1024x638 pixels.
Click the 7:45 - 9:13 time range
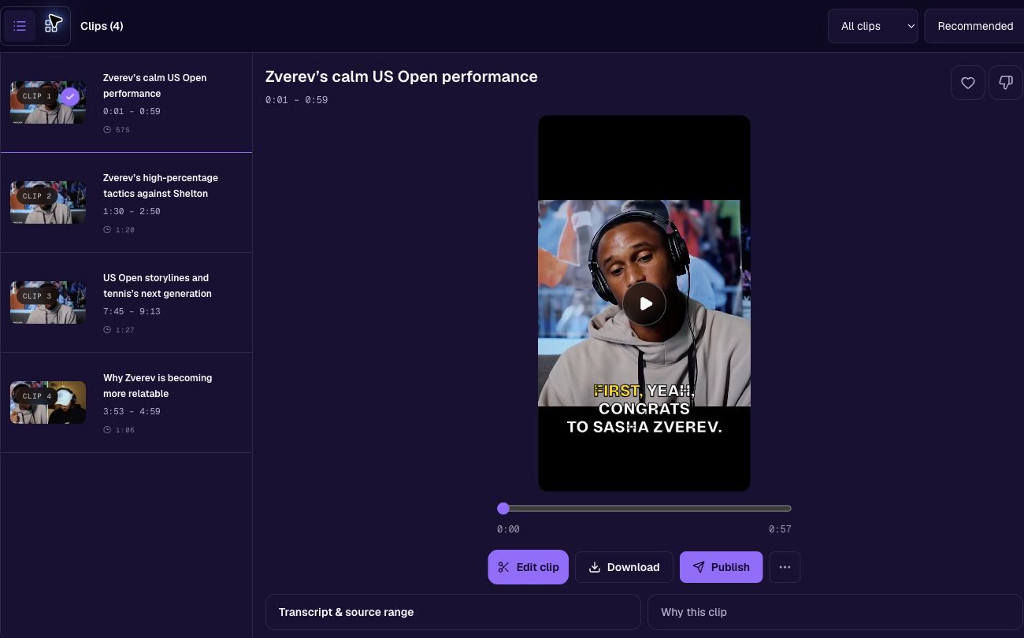pos(132,311)
